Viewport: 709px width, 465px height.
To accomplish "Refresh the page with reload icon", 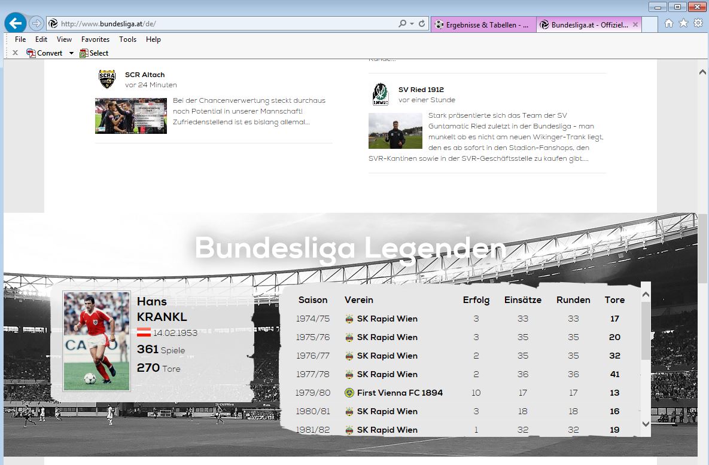I will [x=422, y=23].
